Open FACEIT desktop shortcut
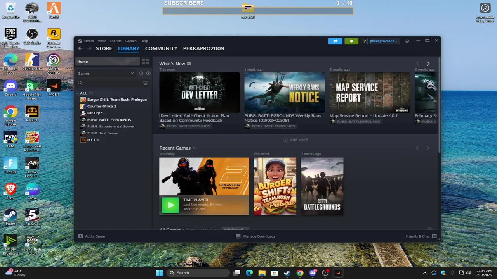This screenshot has height=279, width=497. 54,88
